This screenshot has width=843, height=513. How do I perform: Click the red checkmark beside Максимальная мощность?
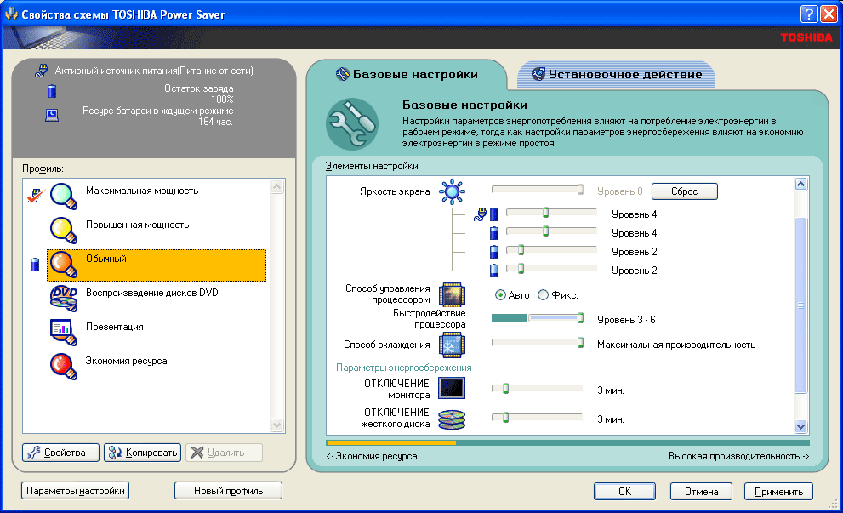coord(35,196)
